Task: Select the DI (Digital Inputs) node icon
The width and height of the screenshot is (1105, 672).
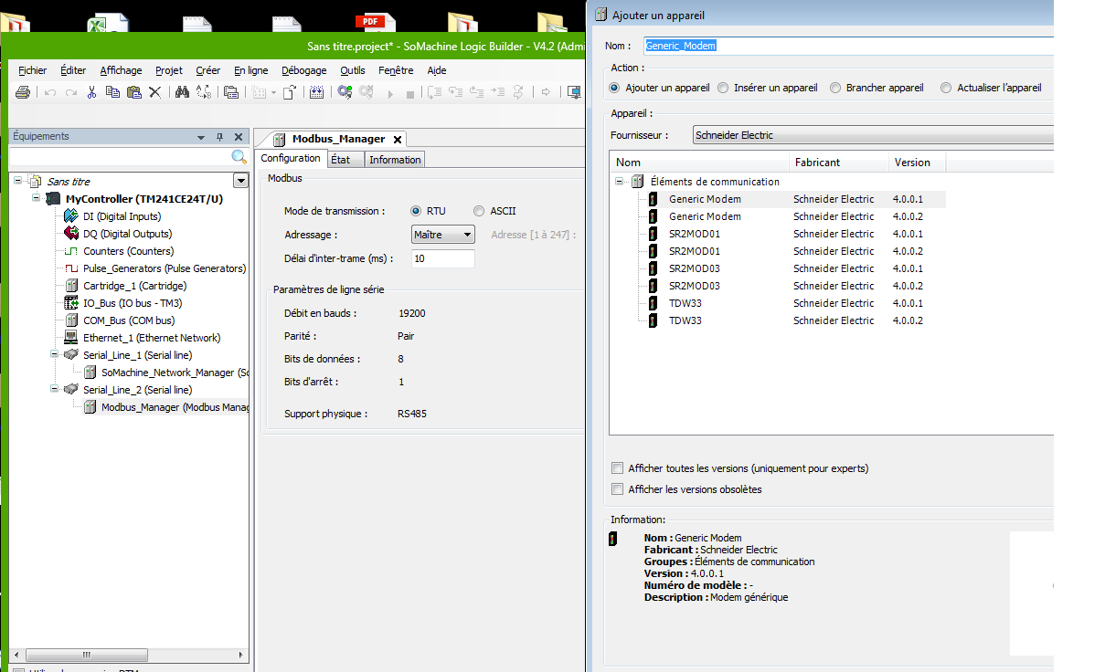Action: (70, 216)
